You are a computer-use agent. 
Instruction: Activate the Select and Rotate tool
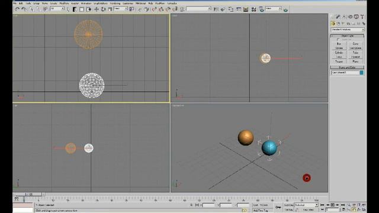pyautogui.click(x=103, y=9)
